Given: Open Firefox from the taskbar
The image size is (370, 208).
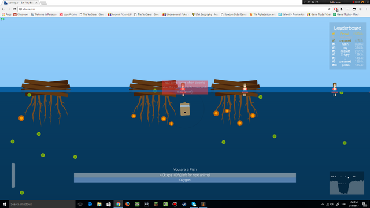Looking at the screenshot, I should 128,204.
